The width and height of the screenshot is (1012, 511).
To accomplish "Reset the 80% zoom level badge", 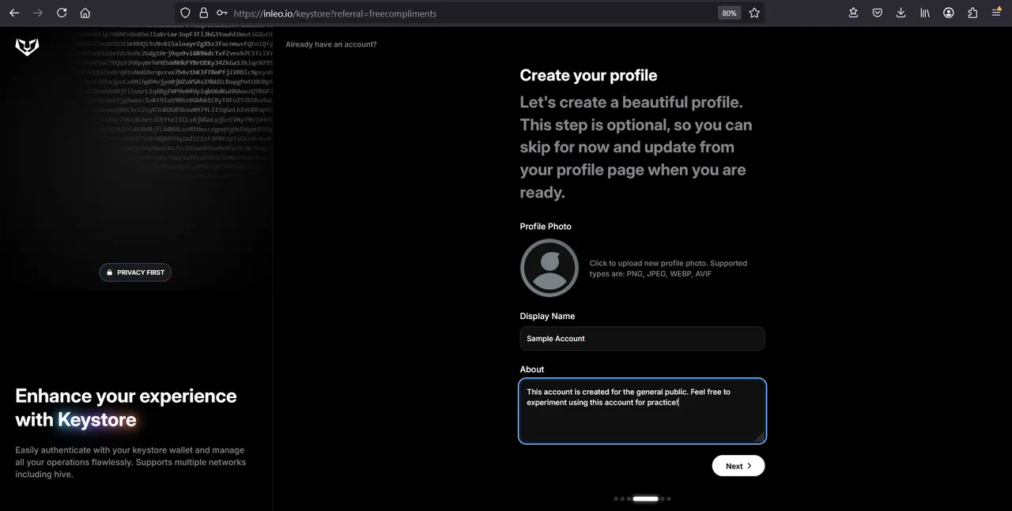I will [729, 13].
